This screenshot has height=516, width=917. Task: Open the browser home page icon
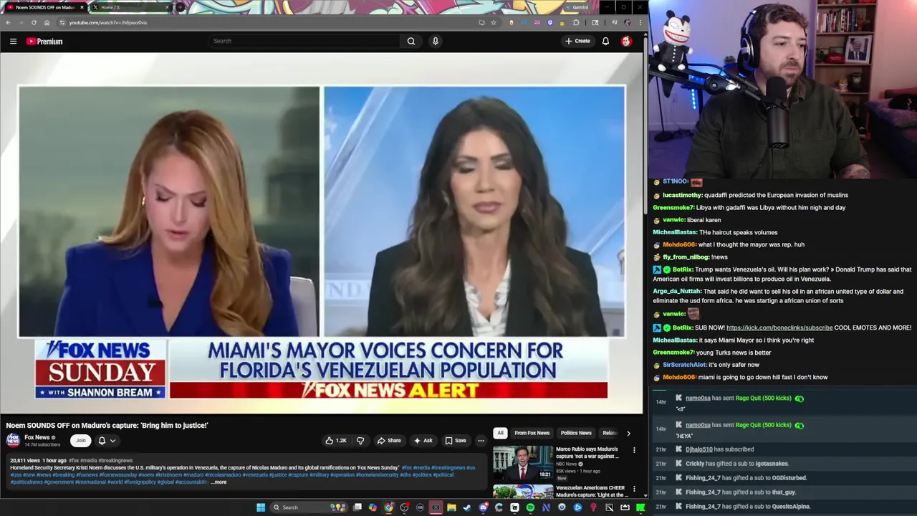click(x=47, y=22)
